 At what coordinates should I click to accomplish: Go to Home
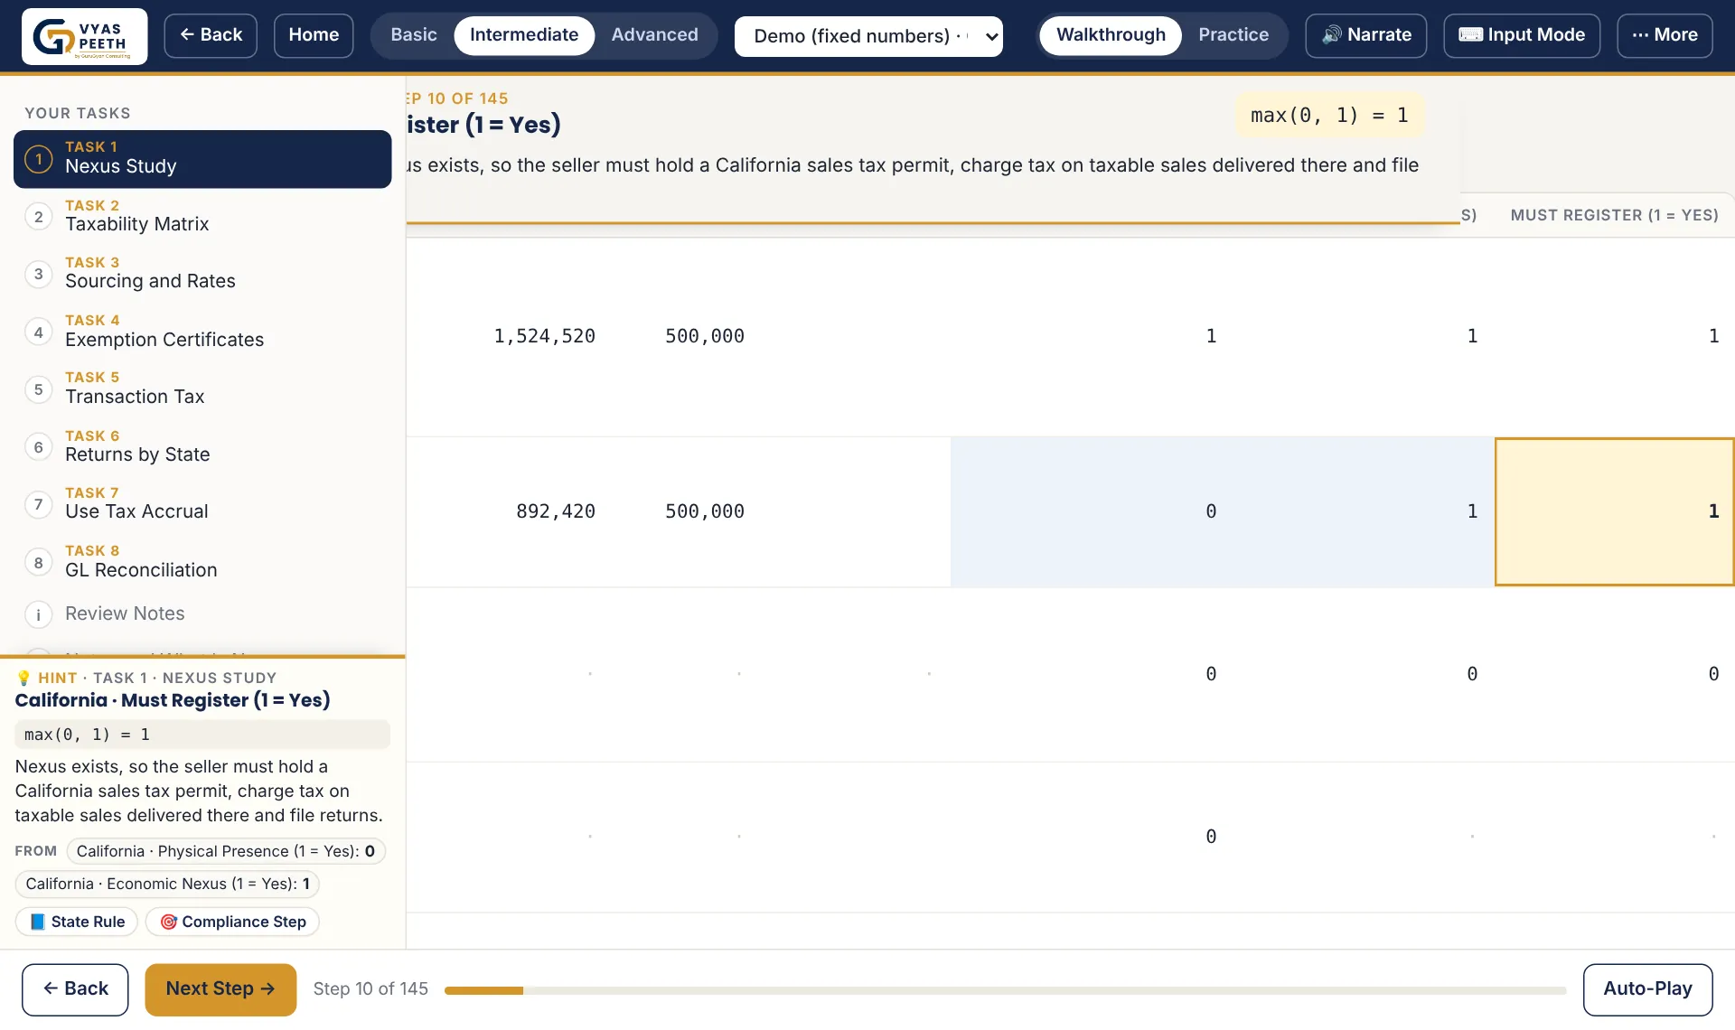[314, 35]
